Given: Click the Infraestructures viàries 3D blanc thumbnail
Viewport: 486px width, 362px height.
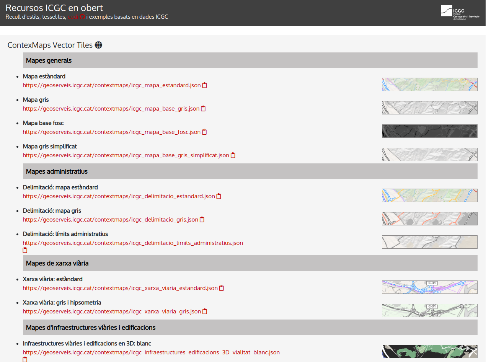Looking at the screenshot, I should 430,351.
